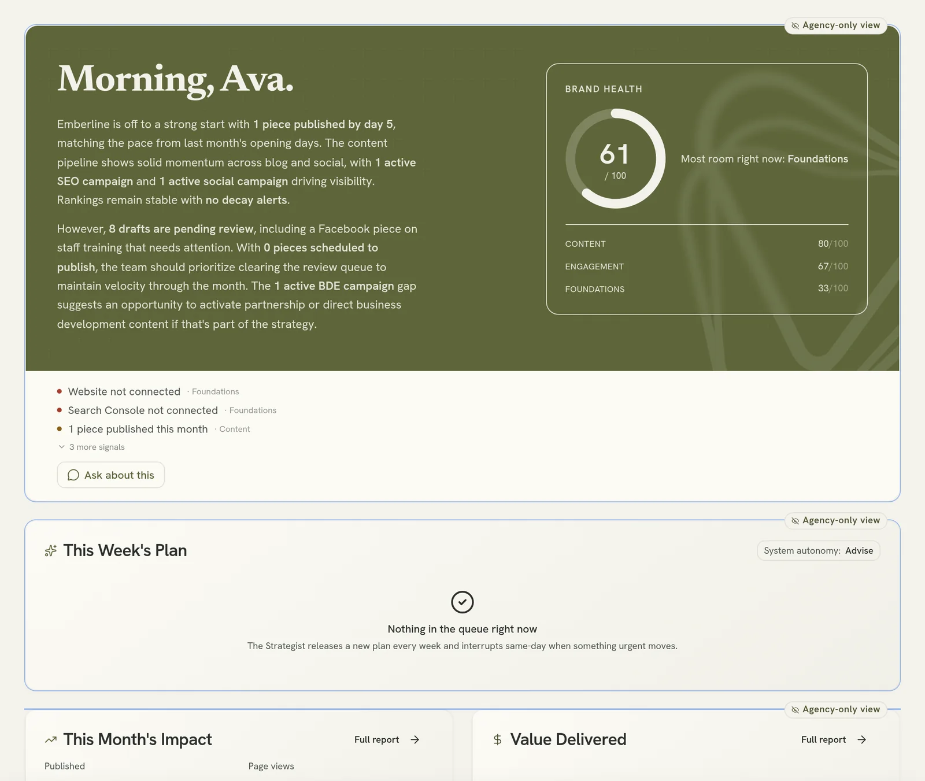The image size is (925, 781).
Task: Open Full report for Value Delivered
Action: point(834,740)
